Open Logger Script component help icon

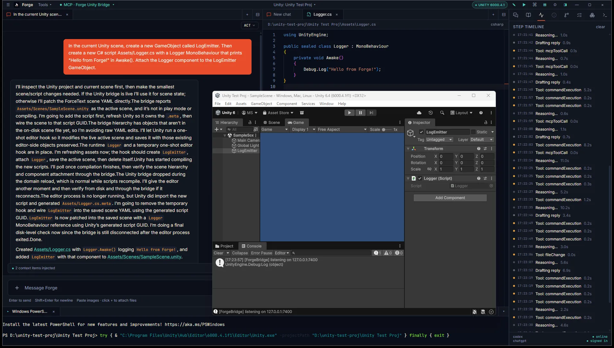click(479, 178)
